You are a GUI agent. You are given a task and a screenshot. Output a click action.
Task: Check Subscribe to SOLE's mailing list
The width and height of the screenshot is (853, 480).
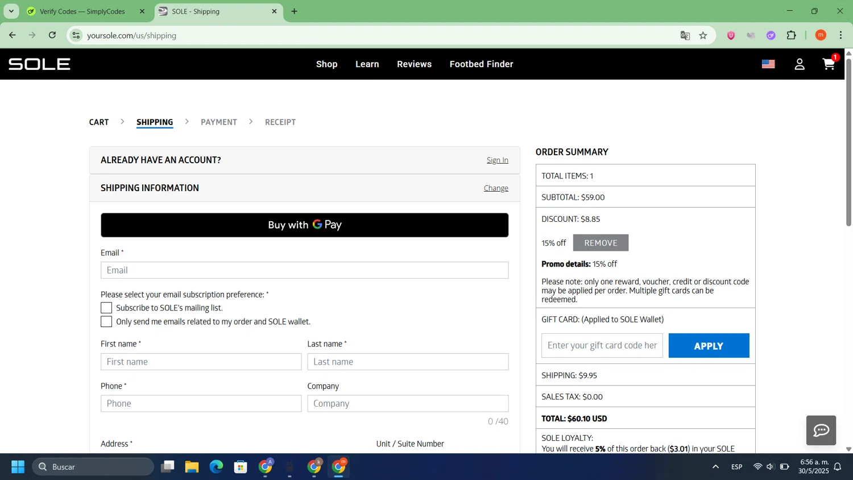pos(106,308)
